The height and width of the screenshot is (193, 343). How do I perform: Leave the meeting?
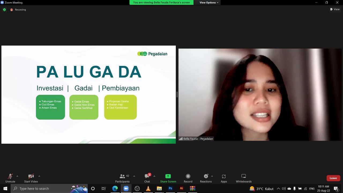[x=333, y=178]
